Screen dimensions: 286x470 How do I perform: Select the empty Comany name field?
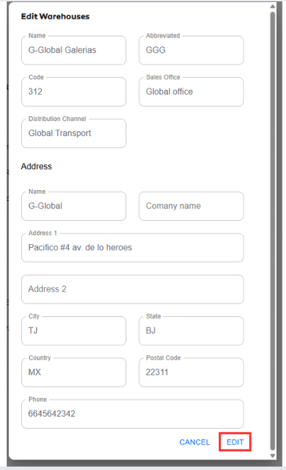[x=191, y=207]
